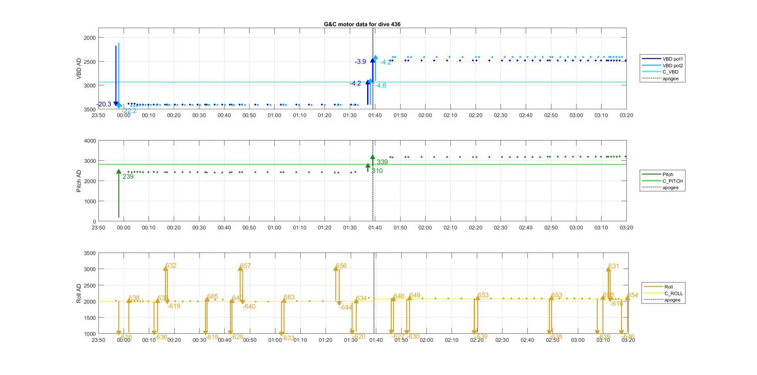Image resolution: width=757 pixels, height=375 pixels.
Task: Click the 'Roll AD' y-axis label
Action: (x=79, y=293)
